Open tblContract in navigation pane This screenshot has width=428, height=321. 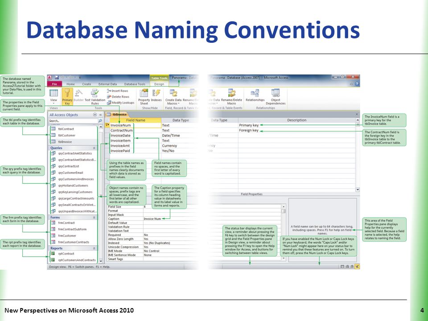(x=66, y=129)
